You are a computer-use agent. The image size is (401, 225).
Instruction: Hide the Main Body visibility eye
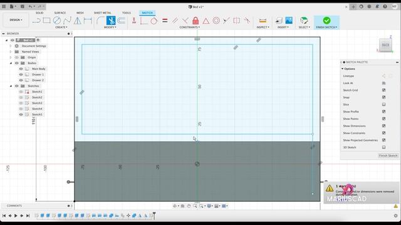[x=21, y=69]
